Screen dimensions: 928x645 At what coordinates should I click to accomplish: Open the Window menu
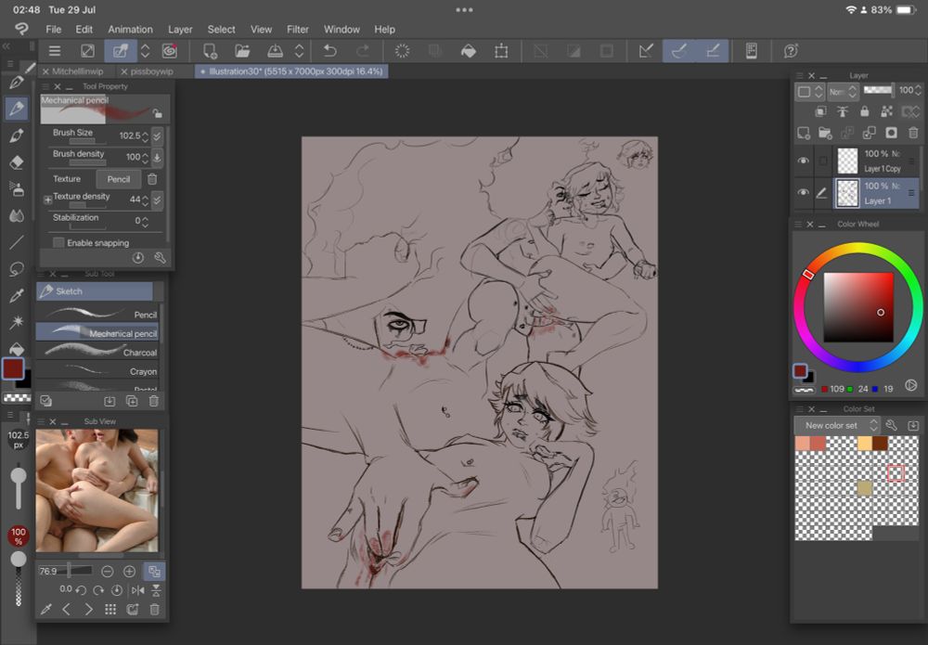342,29
